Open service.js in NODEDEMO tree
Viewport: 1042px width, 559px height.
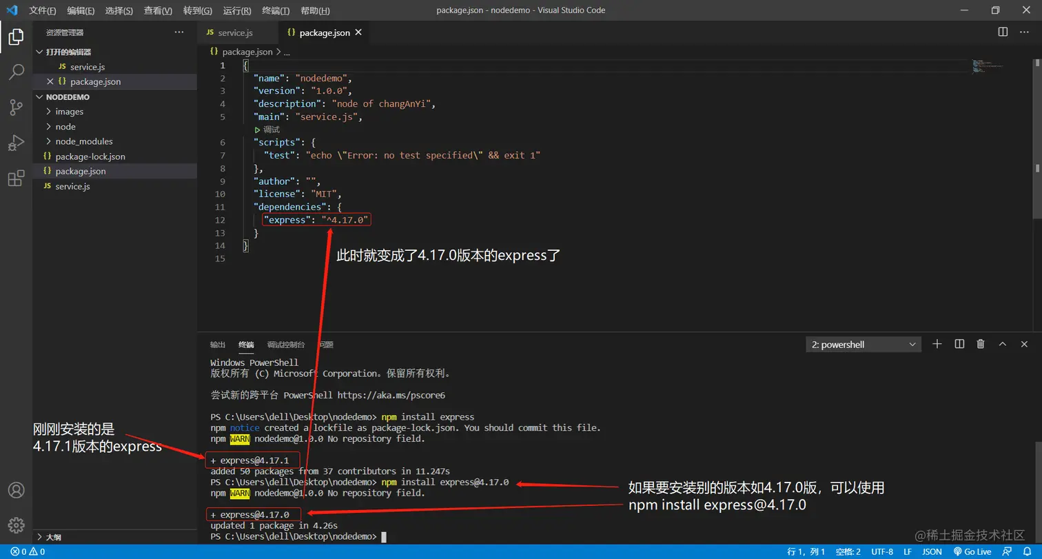pos(115,186)
